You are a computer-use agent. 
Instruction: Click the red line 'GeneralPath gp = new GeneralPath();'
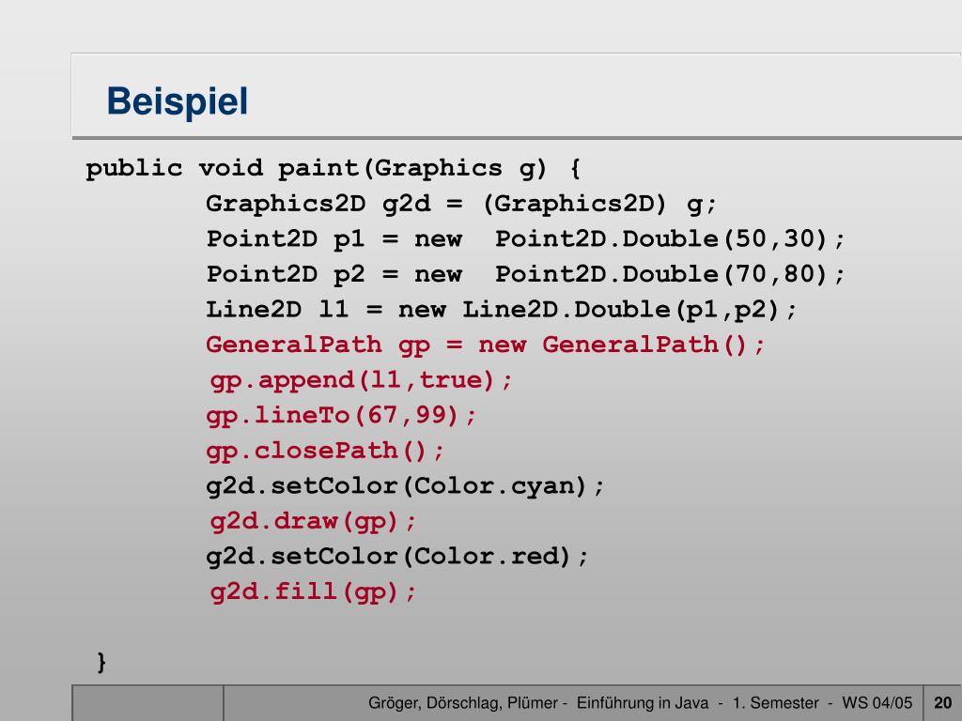(486, 345)
